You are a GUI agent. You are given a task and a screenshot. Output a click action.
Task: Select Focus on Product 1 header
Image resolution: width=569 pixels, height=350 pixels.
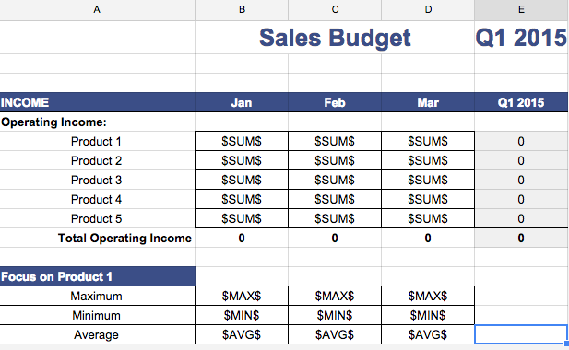pos(97,277)
